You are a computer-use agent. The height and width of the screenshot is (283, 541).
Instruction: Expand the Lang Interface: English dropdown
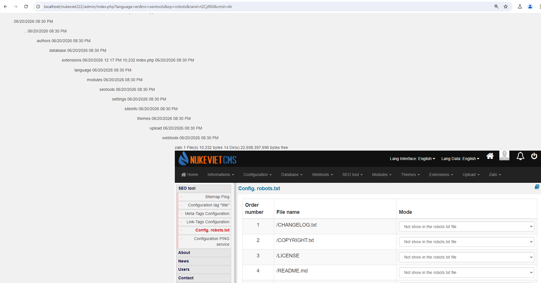click(412, 159)
